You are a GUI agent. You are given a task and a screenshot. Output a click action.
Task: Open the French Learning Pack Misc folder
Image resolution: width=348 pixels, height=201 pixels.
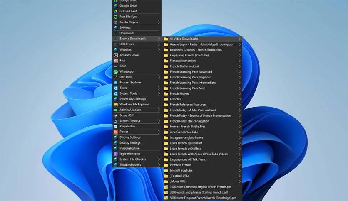point(202,88)
